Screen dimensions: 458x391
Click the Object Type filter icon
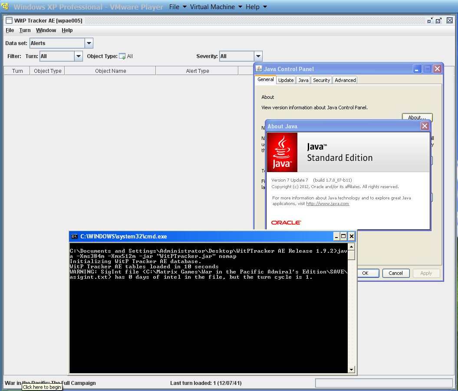122,56
